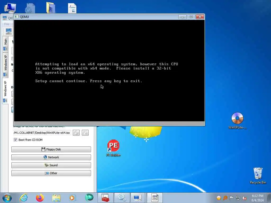The width and height of the screenshot is (271, 203).
Task: Open the PE Builder desktop shortcut
Action: click(x=113, y=148)
